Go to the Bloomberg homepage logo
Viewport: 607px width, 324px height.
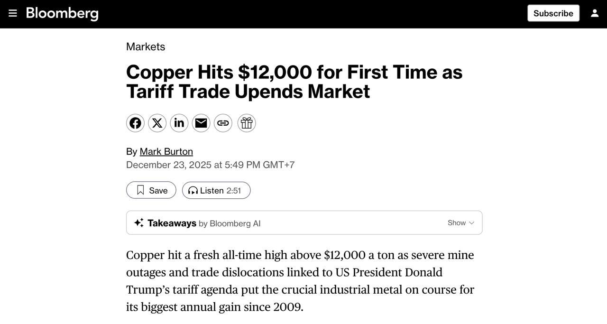tap(62, 13)
